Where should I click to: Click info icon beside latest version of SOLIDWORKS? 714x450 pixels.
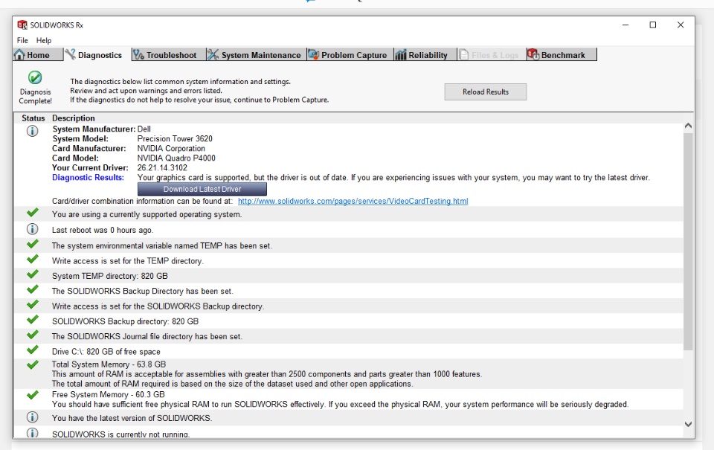pos(32,417)
